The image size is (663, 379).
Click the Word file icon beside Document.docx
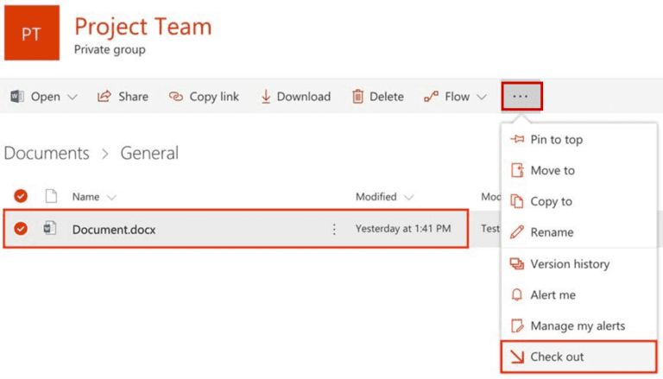pyautogui.click(x=50, y=229)
